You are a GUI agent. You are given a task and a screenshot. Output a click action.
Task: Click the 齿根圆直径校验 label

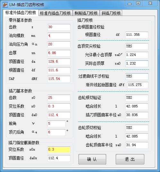(91, 27)
